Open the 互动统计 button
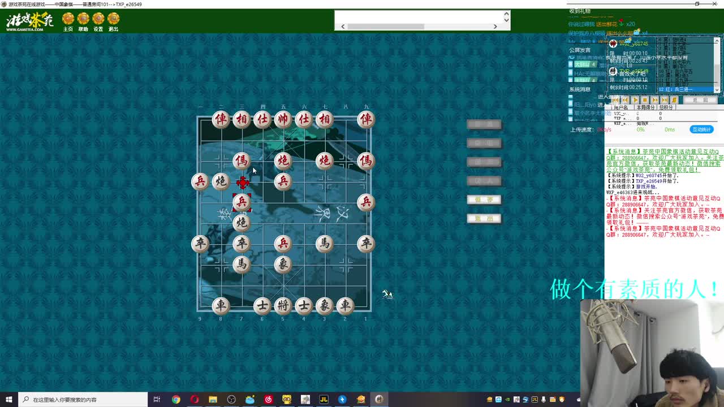The image size is (724, 407). [x=701, y=129]
